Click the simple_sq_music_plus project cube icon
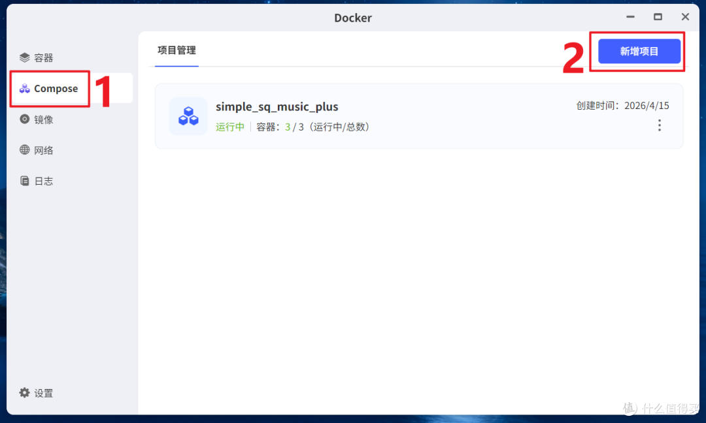The width and height of the screenshot is (706, 423). click(x=188, y=116)
